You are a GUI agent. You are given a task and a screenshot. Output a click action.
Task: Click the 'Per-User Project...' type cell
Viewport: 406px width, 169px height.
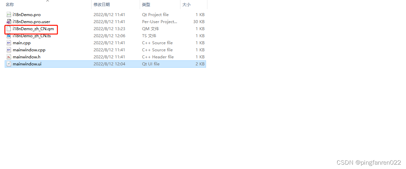160,22
